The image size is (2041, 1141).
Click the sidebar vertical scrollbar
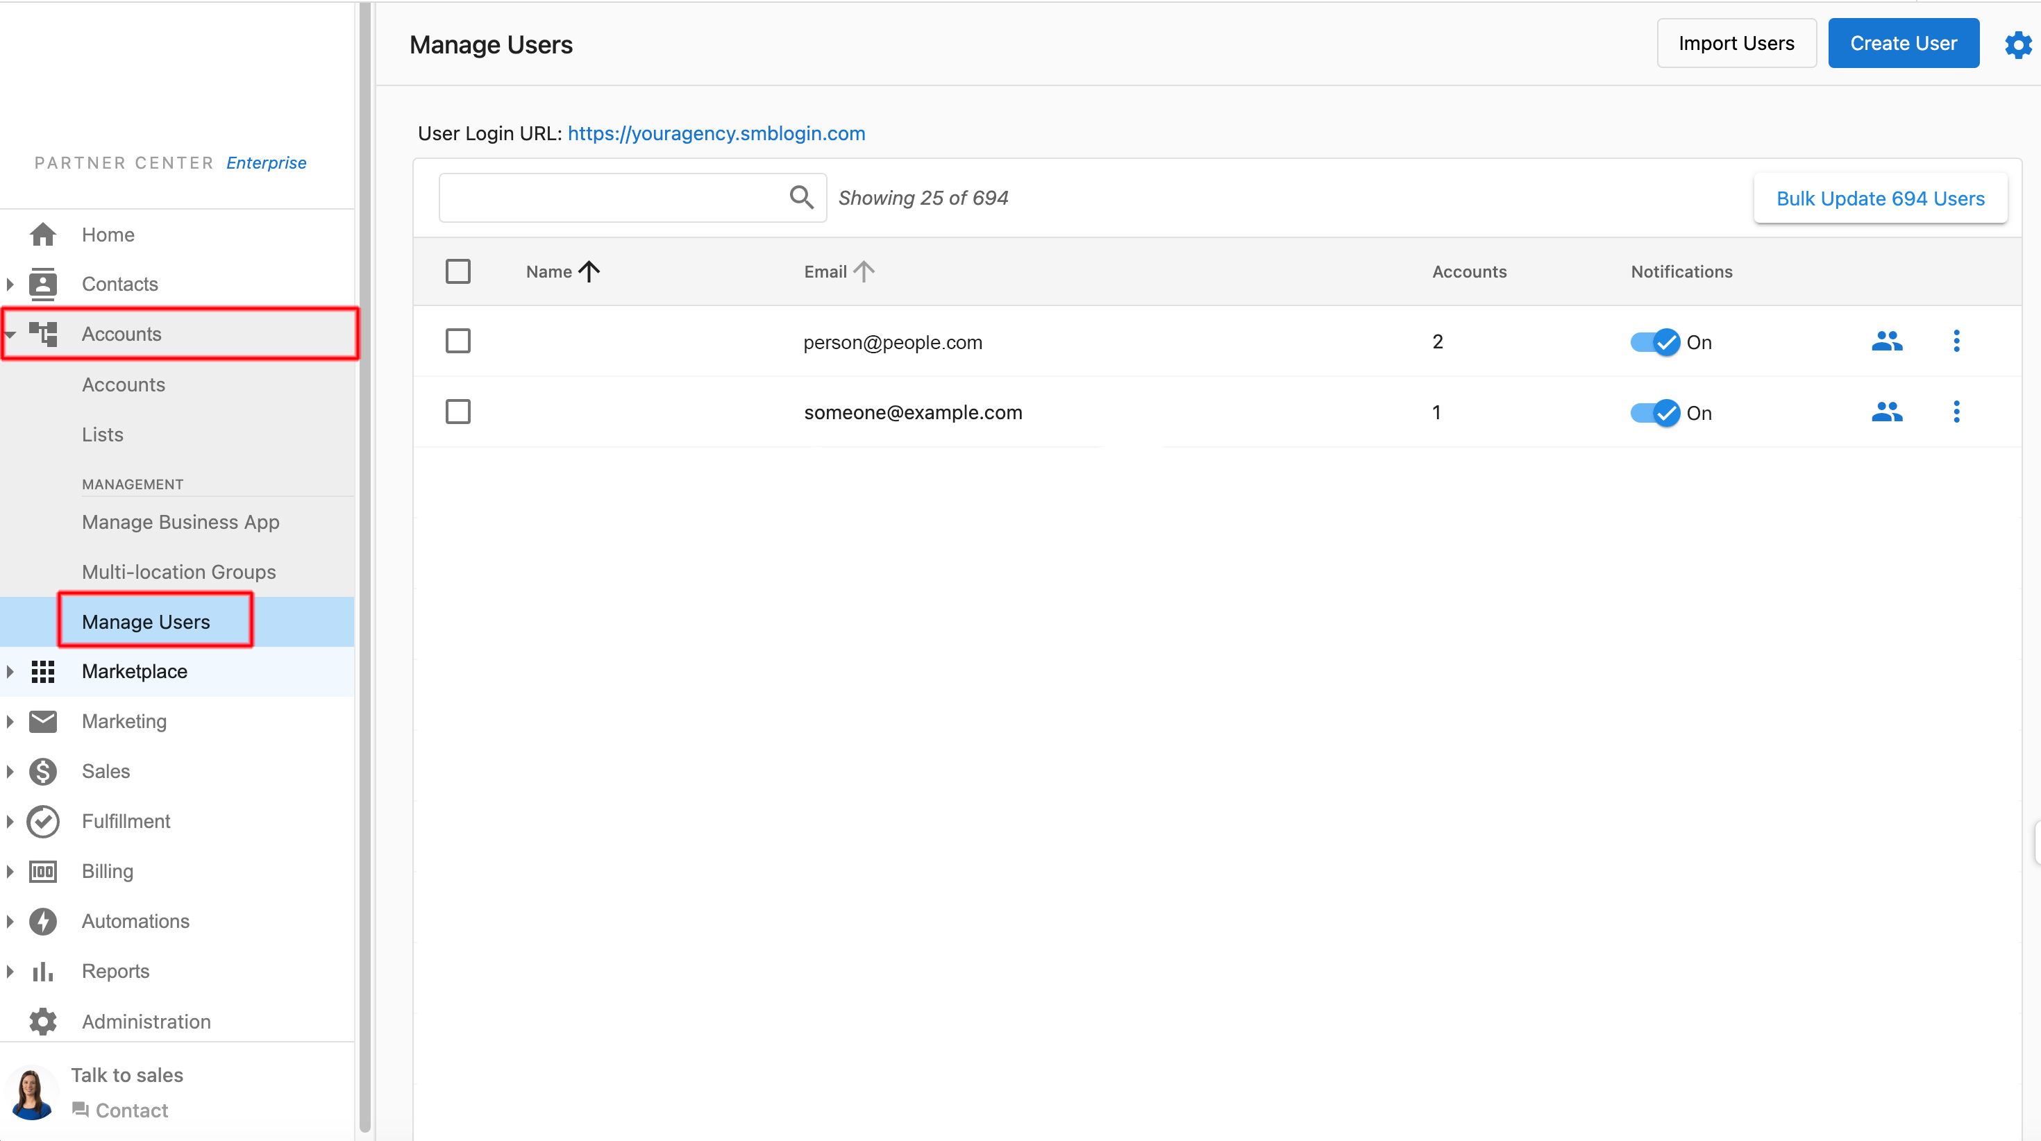point(364,555)
